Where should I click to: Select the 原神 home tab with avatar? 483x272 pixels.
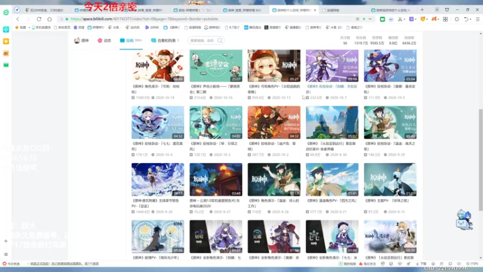(x=82, y=40)
